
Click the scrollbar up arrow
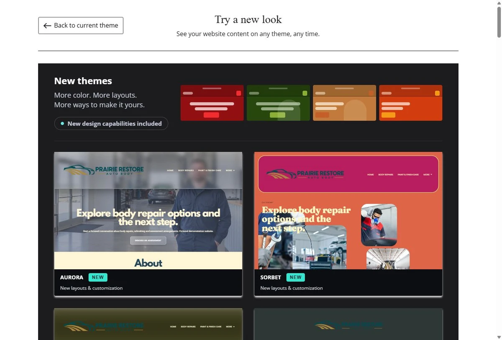click(x=498, y=3)
